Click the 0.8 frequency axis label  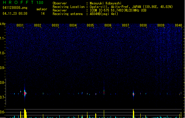pos(3,83)
